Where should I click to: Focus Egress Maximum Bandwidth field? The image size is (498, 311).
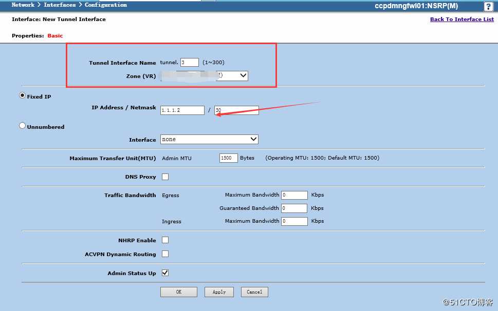[x=294, y=195]
